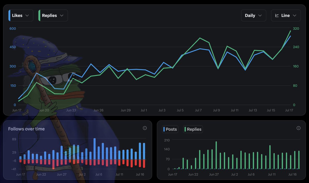
Task: Open the Daily interval dropdown
Action: (x=253, y=15)
